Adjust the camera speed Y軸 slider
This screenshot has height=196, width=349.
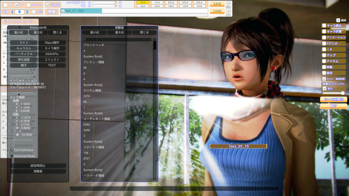click(105, 6)
